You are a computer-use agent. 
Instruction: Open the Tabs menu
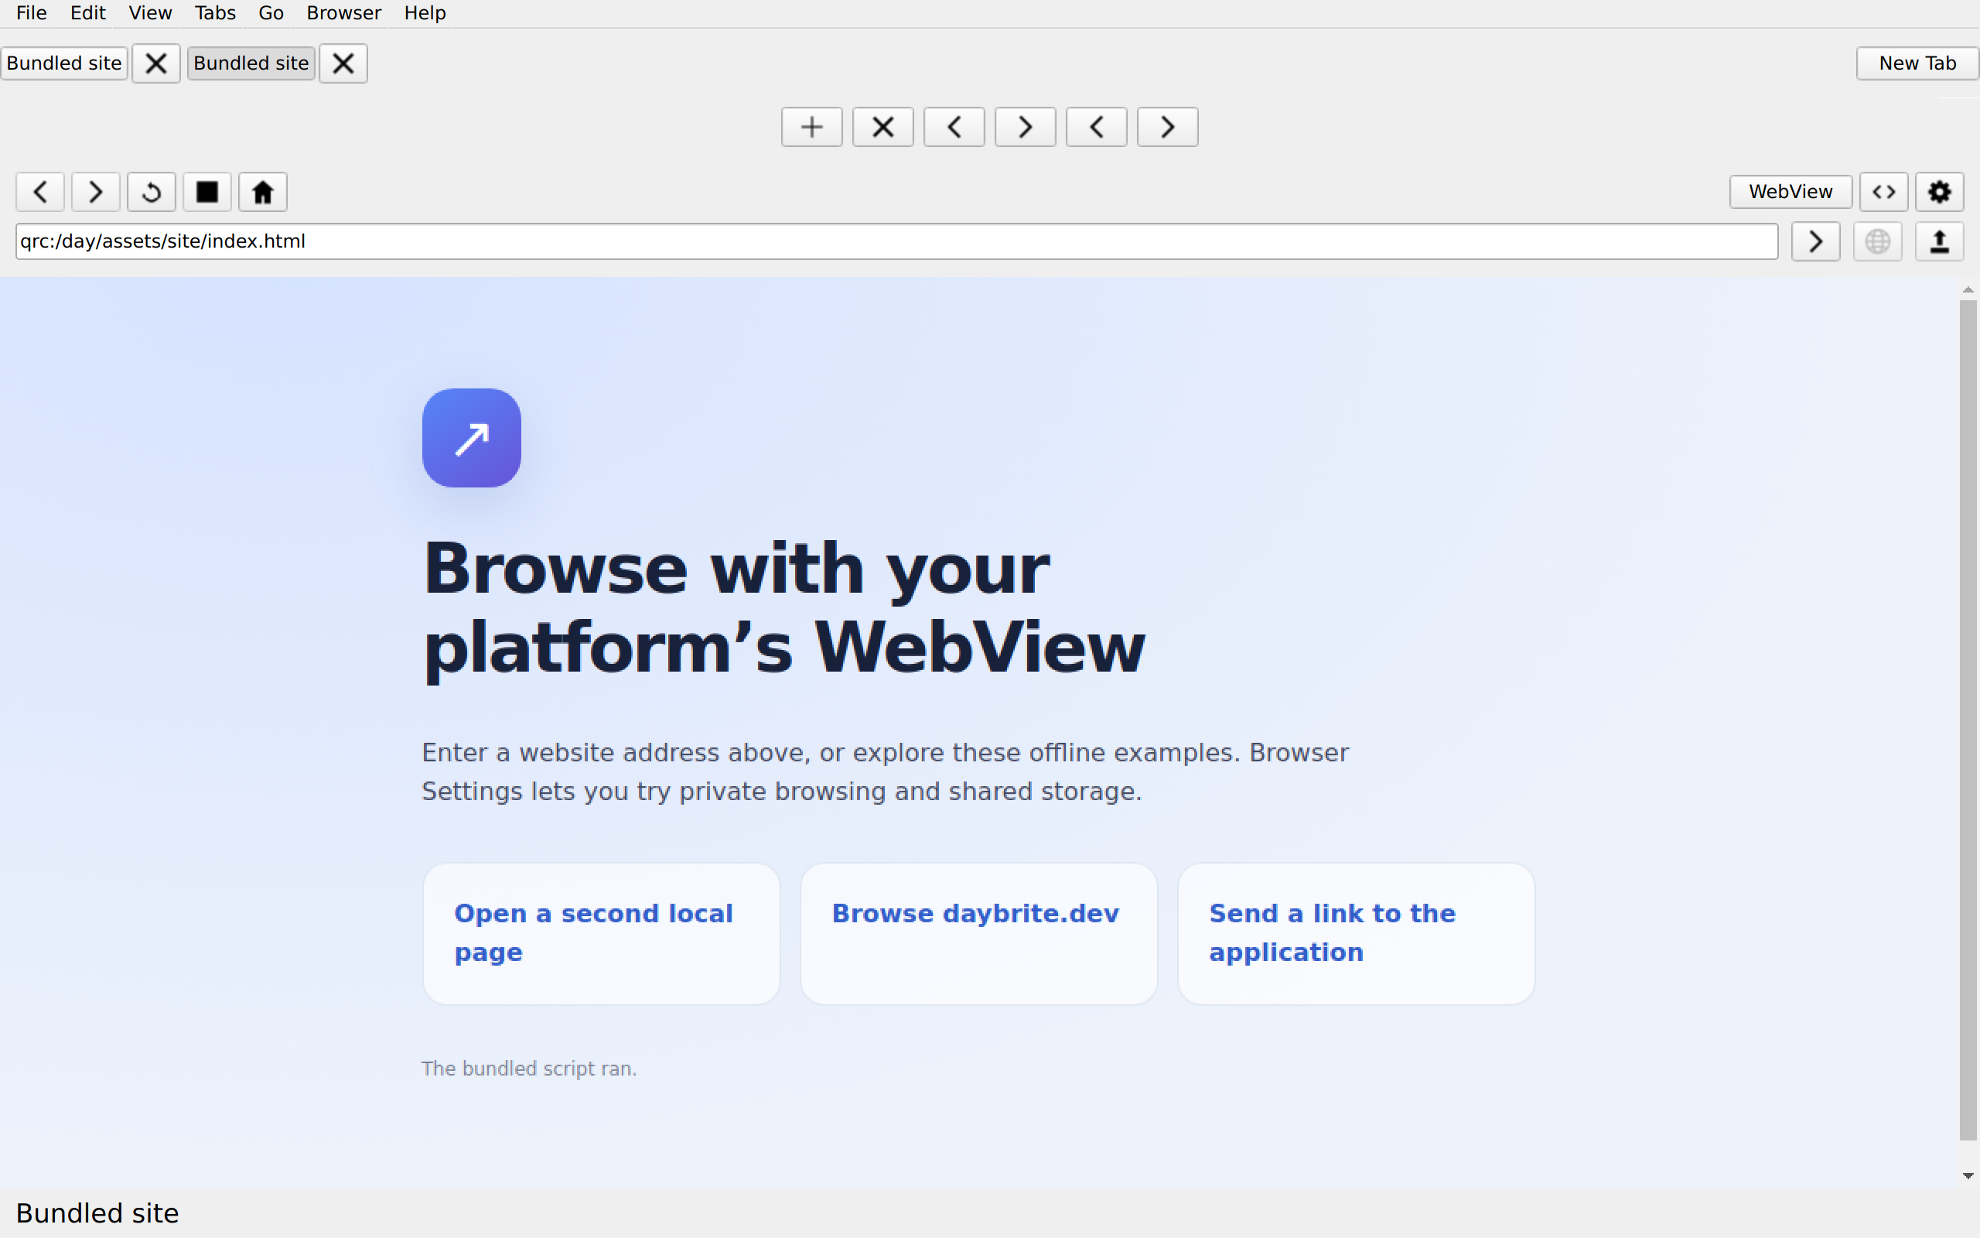pyautogui.click(x=215, y=13)
